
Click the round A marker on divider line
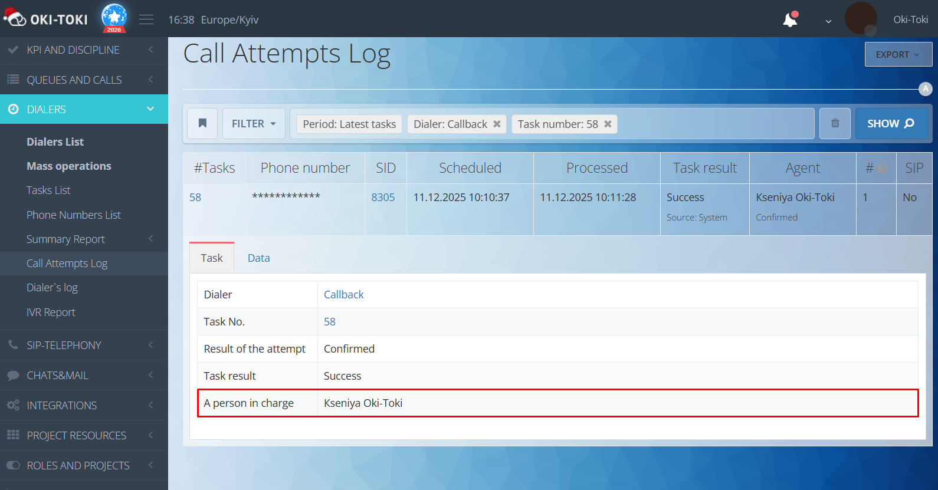click(925, 89)
